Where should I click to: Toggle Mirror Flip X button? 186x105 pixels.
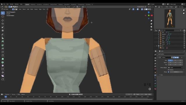pos(170,65)
